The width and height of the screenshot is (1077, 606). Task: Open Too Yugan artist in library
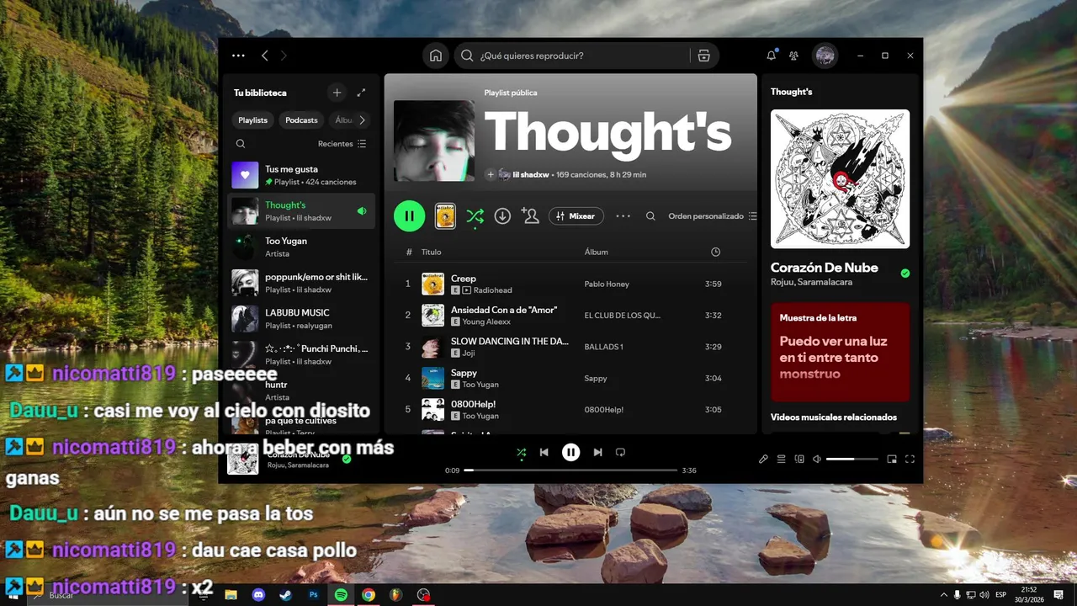point(303,247)
